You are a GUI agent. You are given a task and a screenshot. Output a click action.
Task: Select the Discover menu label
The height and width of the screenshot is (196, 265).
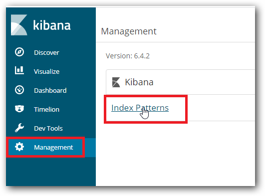pyautogui.click(x=46, y=53)
